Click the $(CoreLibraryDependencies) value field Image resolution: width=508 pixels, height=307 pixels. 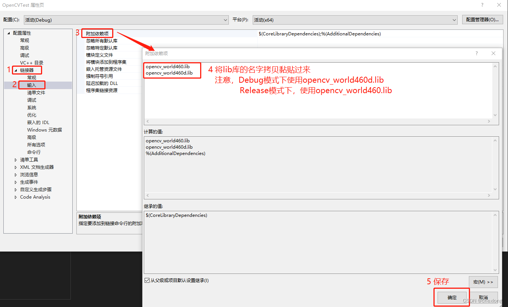379,34
